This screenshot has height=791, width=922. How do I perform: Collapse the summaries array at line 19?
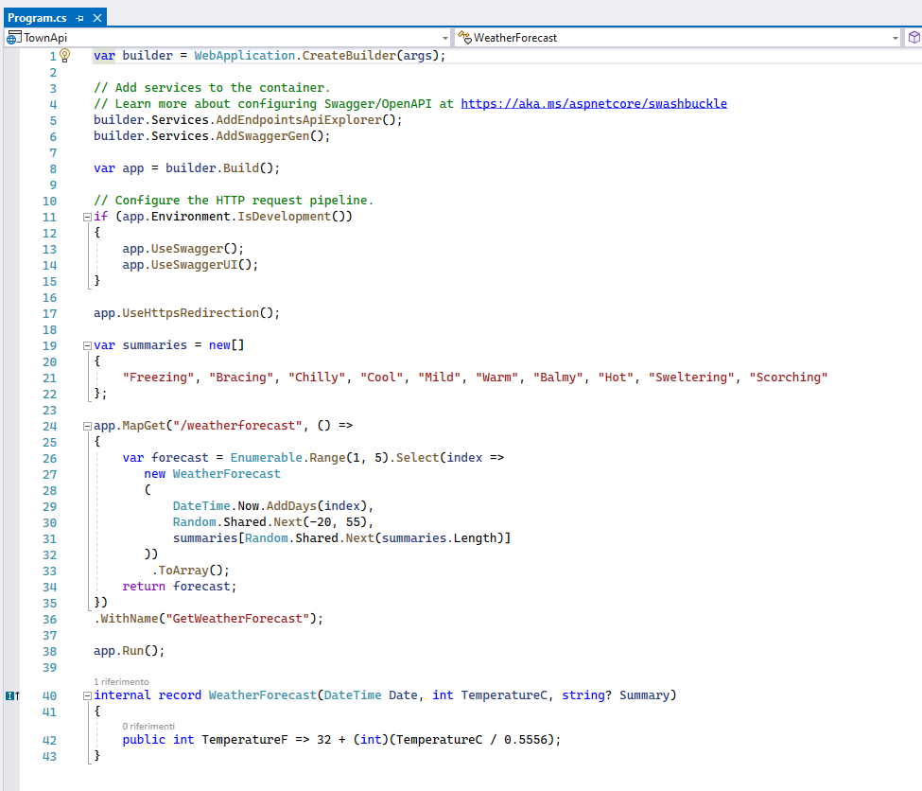click(x=85, y=344)
